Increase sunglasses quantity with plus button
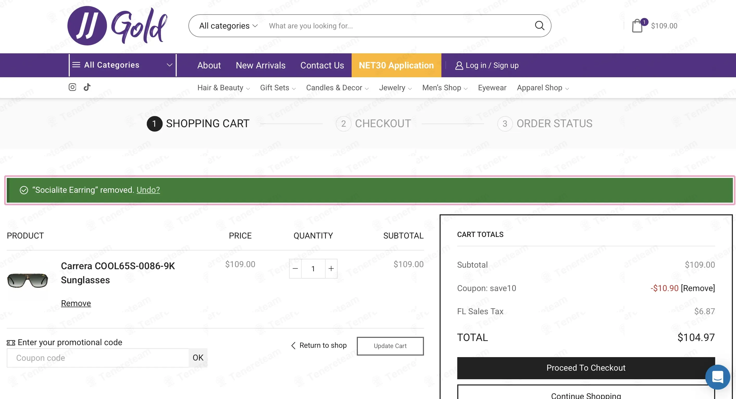The height and width of the screenshot is (399, 736). point(331,268)
